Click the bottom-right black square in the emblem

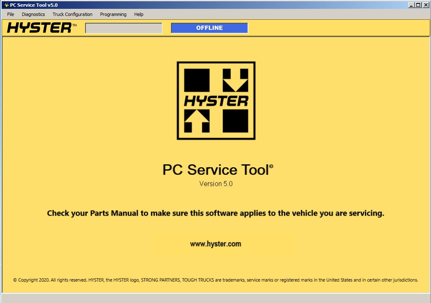point(235,121)
